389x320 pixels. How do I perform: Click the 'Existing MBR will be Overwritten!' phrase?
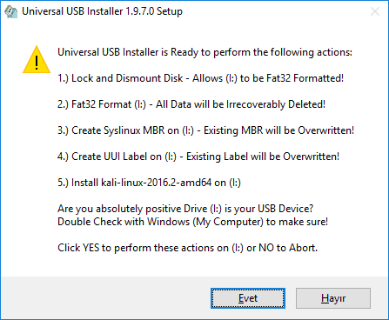(278, 130)
